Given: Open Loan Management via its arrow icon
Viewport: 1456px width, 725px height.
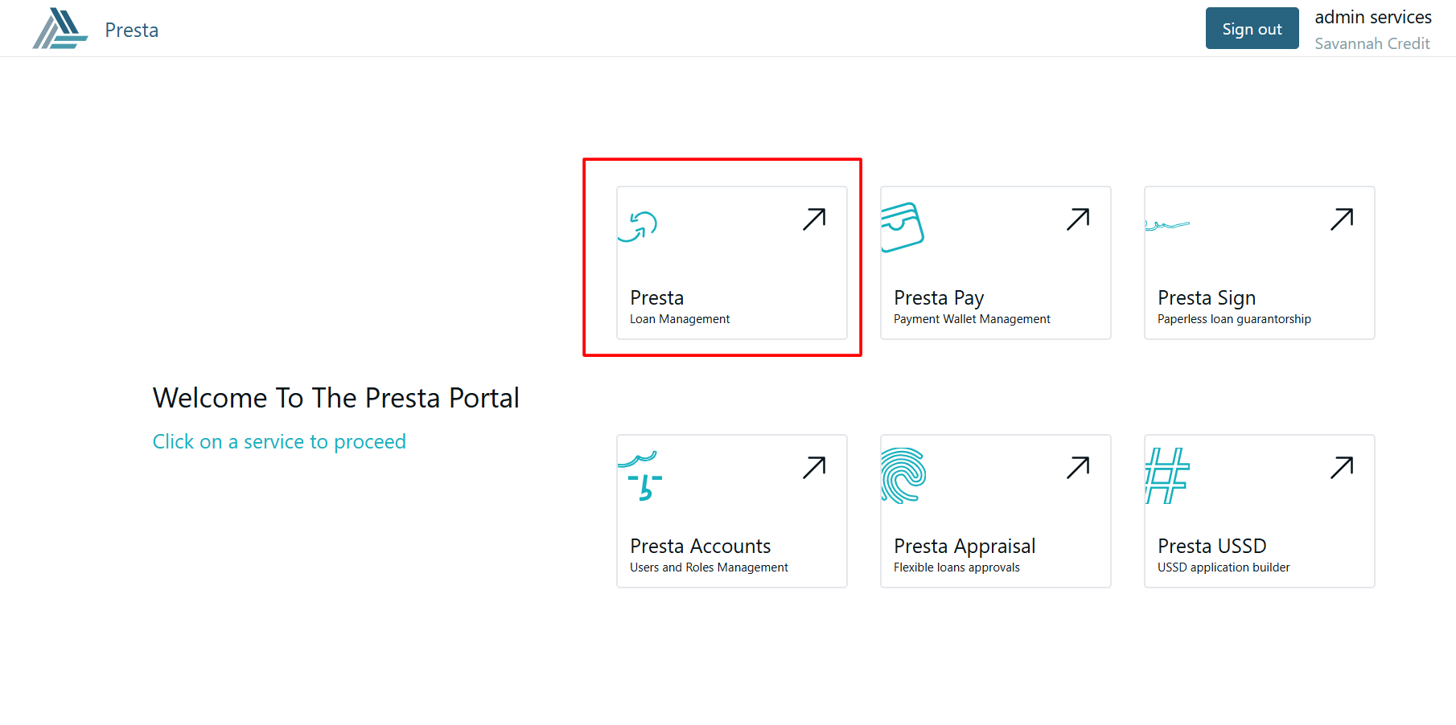Looking at the screenshot, I should pyautogui.click(x=814, y=219).
